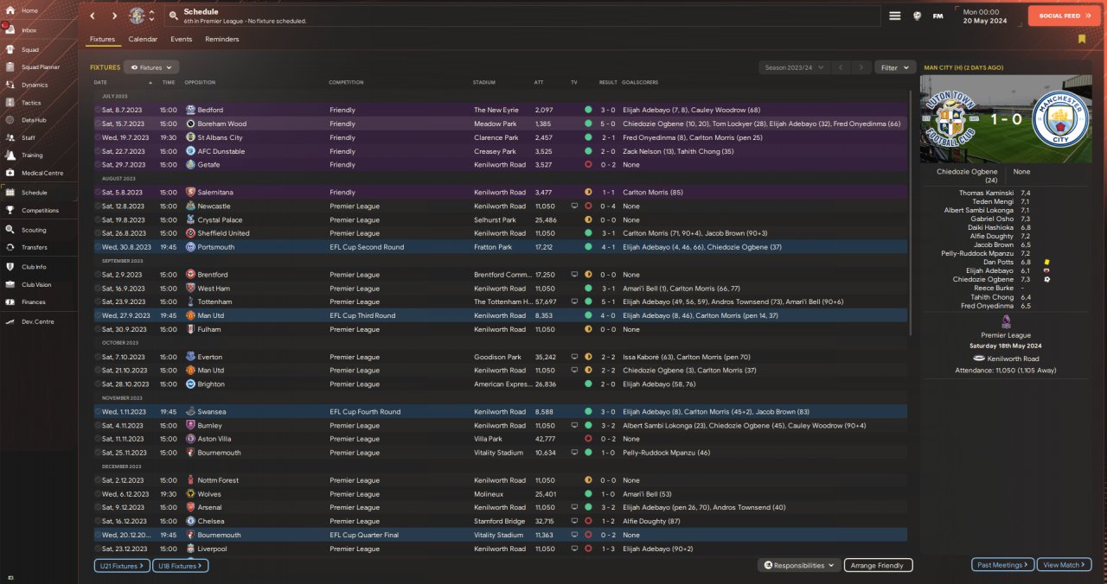Click View Match button
The image size is (1107, 584).
coord(1064,565)
